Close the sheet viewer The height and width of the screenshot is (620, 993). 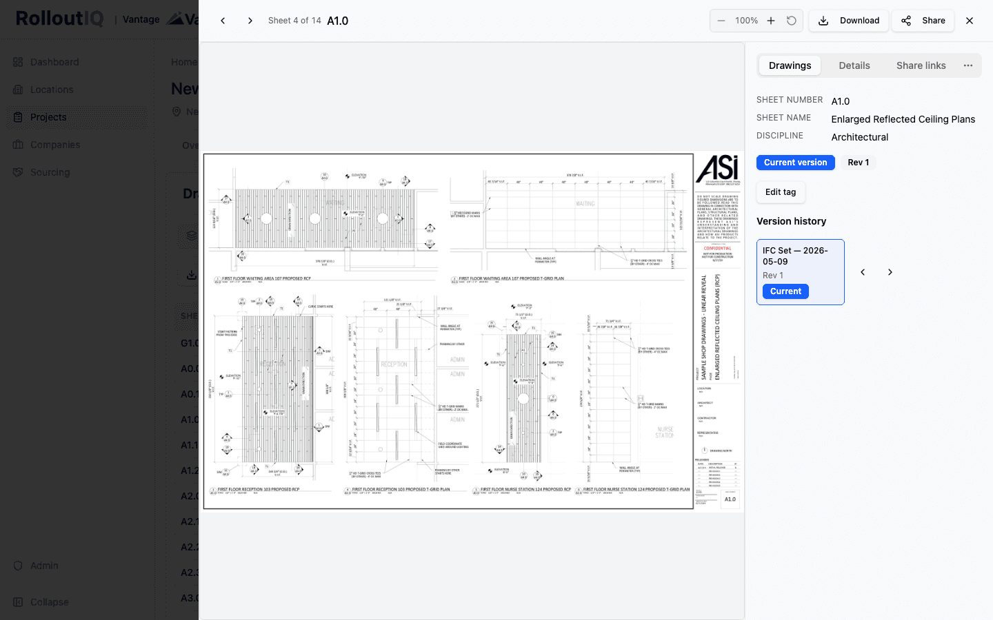click(x=970, y=21)
